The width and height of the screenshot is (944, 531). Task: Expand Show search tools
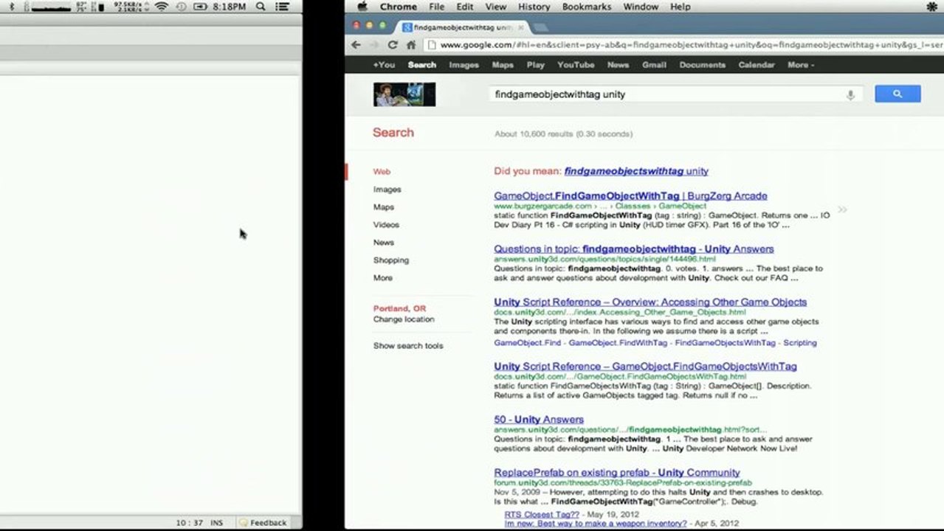tap(408, 346)
